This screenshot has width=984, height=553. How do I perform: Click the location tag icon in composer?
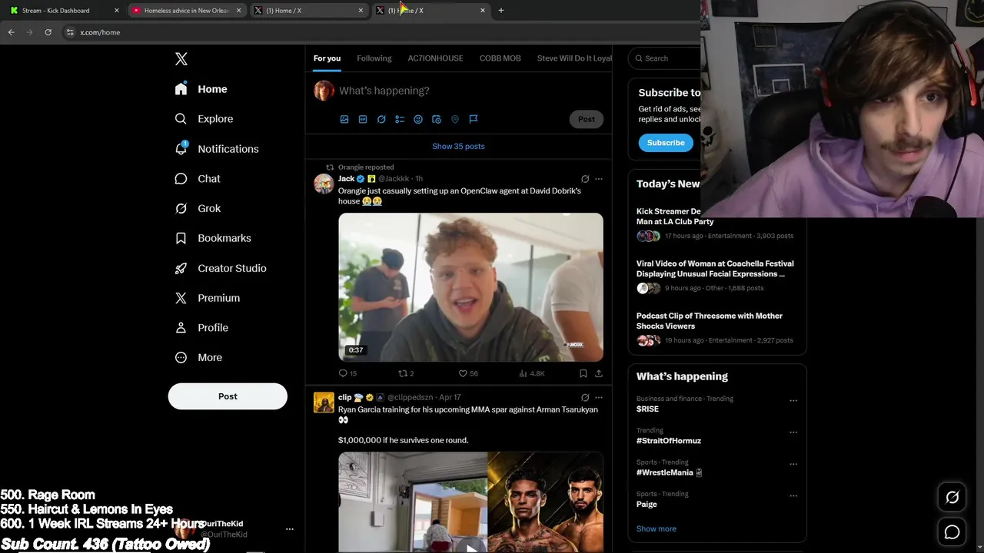point(455,119)
